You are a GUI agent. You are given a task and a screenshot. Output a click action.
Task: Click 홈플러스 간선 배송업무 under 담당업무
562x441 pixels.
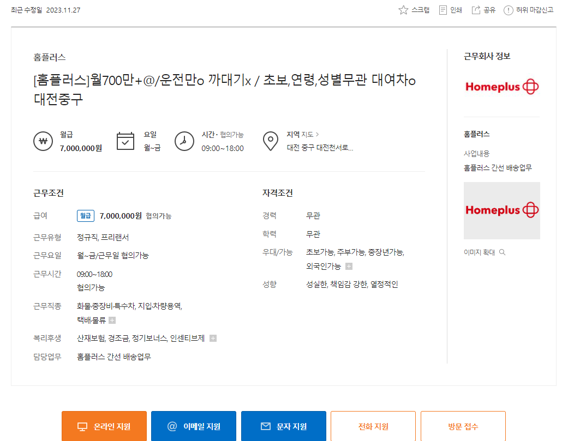[114, 357]
